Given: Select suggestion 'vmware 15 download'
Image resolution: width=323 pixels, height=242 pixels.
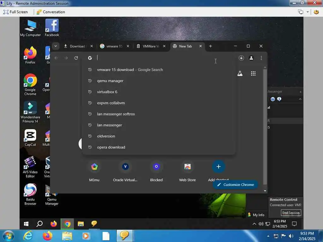Looking at the screenshot, I should pyautogui.click(x=159, y=70).
